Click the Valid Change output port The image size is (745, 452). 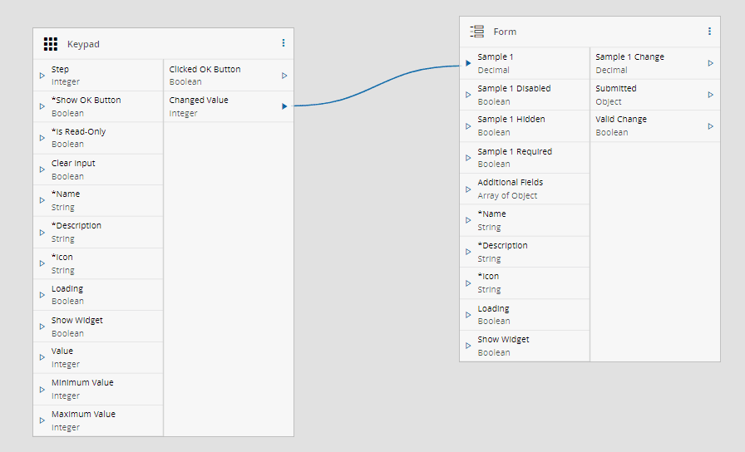tap(711, 126)
